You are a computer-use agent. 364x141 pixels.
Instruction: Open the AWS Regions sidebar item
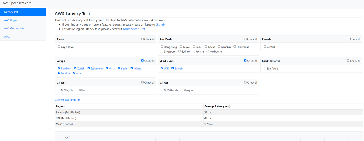23,20
